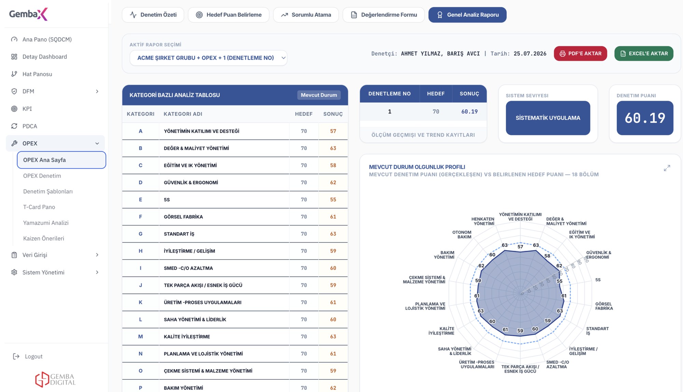
Task: Click Ölçüm Geçmişi ve Trend Kayıtları
Action: [423, 135]
